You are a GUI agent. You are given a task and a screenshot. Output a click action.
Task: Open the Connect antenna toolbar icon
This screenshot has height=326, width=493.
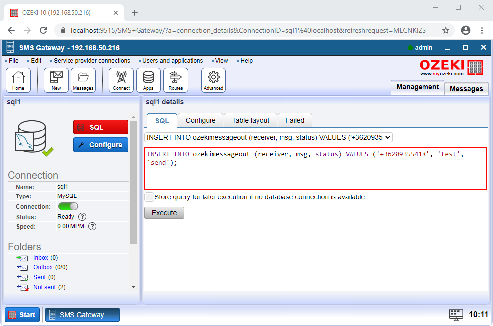121,80
